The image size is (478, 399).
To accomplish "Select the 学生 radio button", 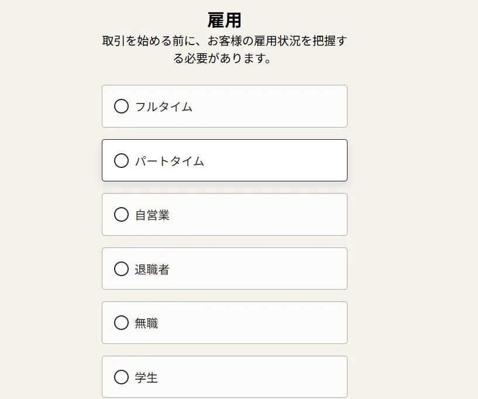I will (x=121, y=377).
